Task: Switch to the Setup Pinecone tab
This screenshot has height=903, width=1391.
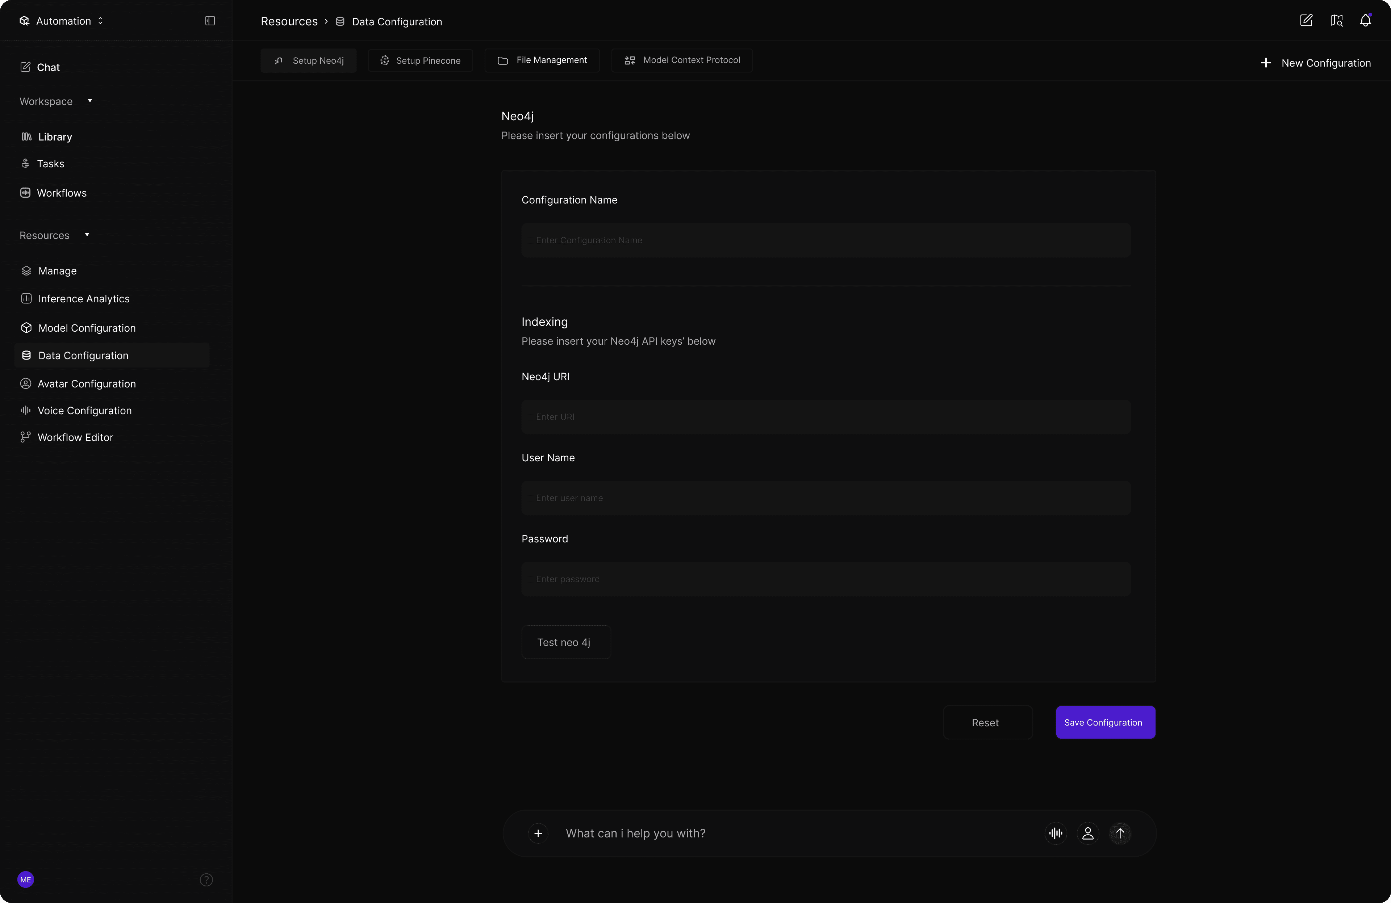Action: click(x=420, y=61)
